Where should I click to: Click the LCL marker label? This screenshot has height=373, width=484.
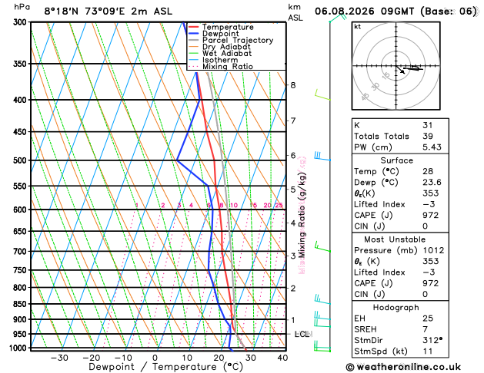pyautogui.click(x=303, y=334)
